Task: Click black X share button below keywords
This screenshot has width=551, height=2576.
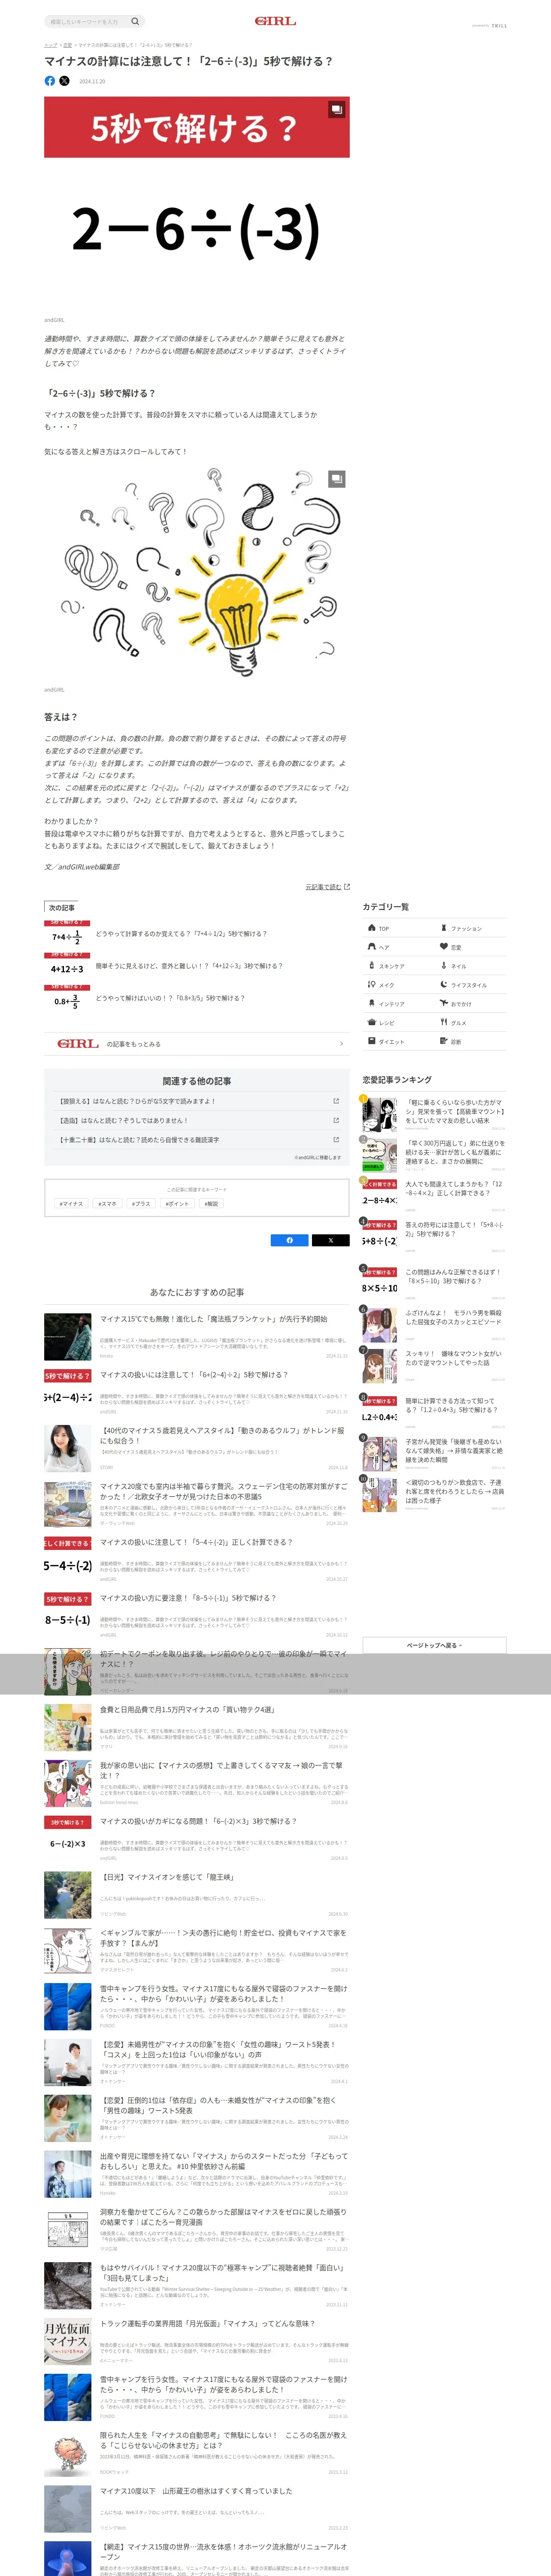Action: coord(330,1240)
